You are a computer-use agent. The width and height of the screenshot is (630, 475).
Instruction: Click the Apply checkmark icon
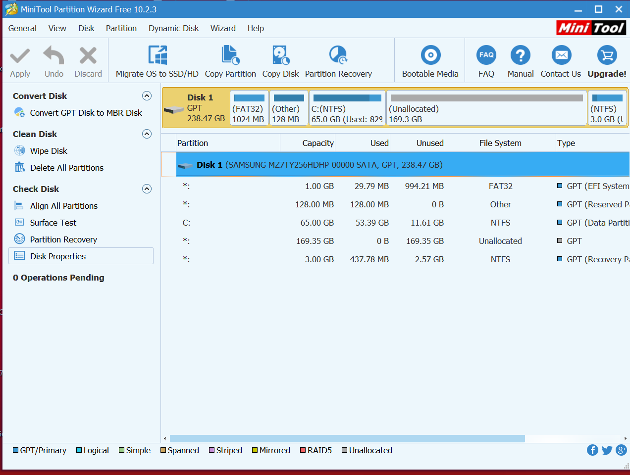click(x=20, y=56)
